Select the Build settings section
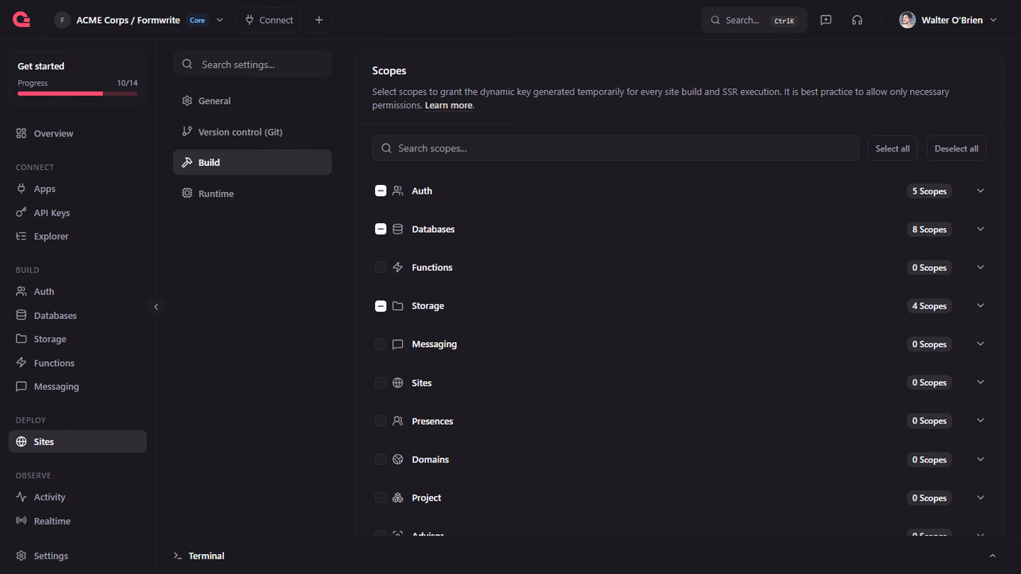The width and height of the screenshot is (1021, 574). [252, 163]
